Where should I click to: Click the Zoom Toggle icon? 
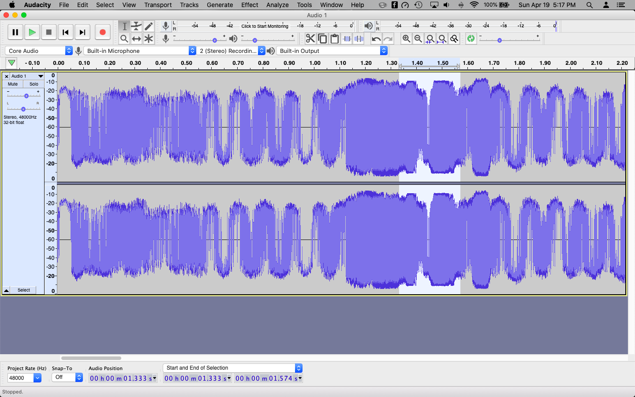point(454,39)
